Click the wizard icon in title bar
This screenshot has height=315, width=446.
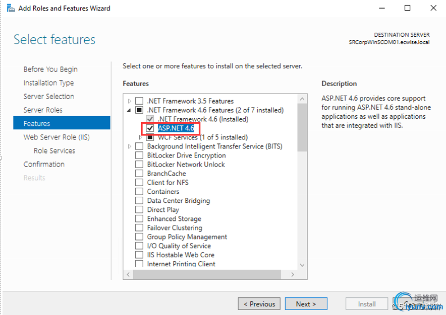click(x=10, y=8)
